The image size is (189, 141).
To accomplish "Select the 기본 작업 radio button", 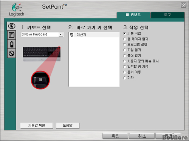I will 124,33.
